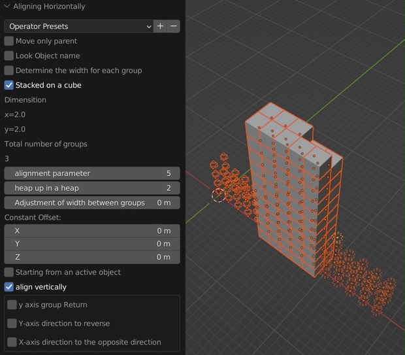The width and height of the screenshot is (405, 355).
Task: Open the Operator Presets dropdown
Action: 79,26
